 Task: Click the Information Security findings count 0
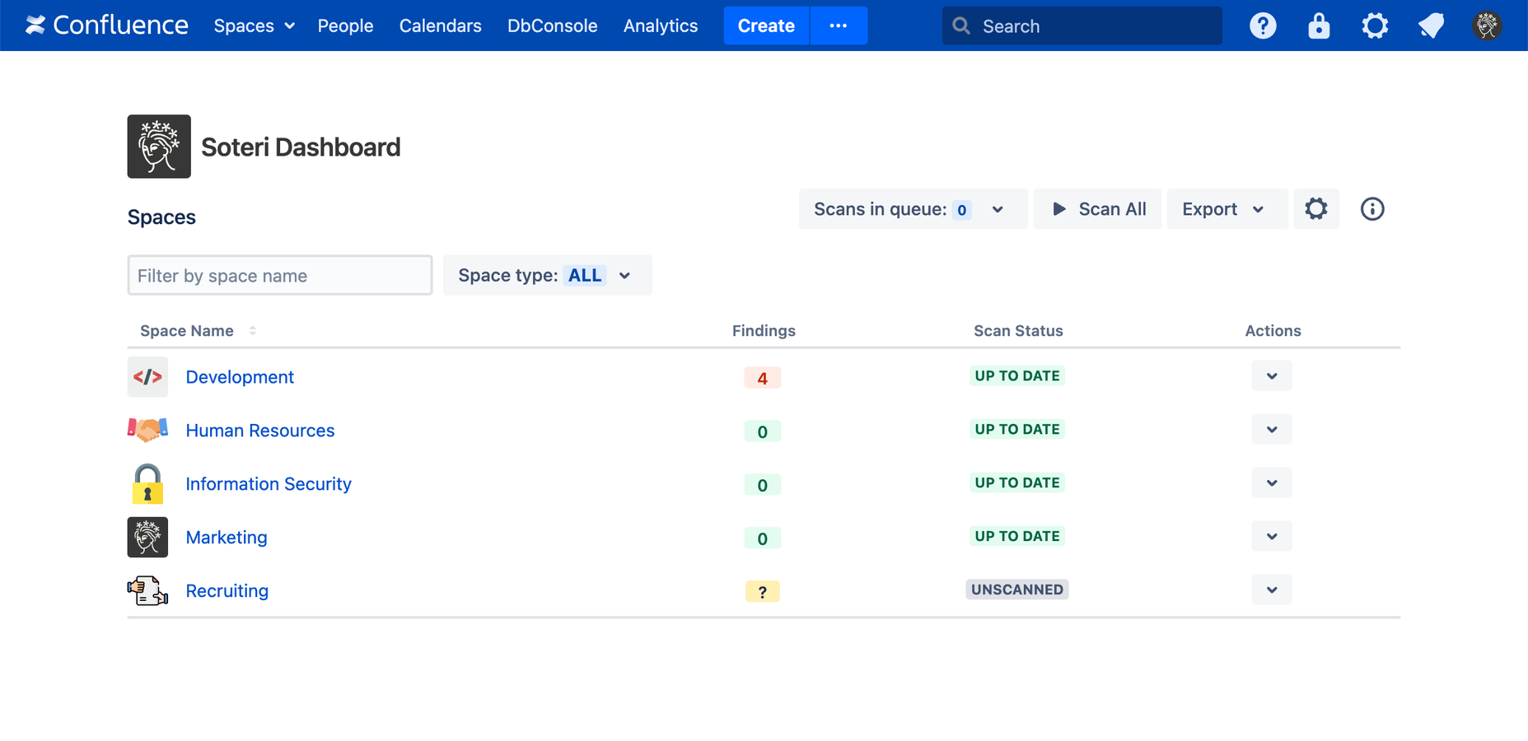(x=763, y=485)
